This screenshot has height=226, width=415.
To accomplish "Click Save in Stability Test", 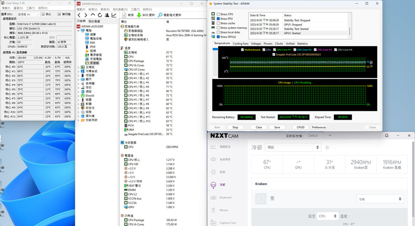I will tap(277, 127).
